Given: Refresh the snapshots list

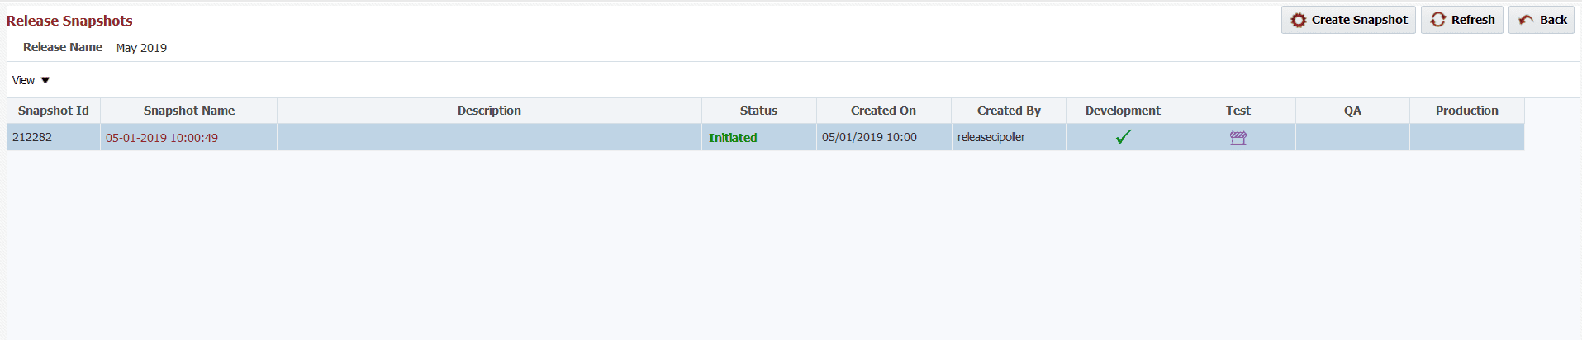Looking at the screenshot, I should pyautogui.click(x=1461, y=20).
